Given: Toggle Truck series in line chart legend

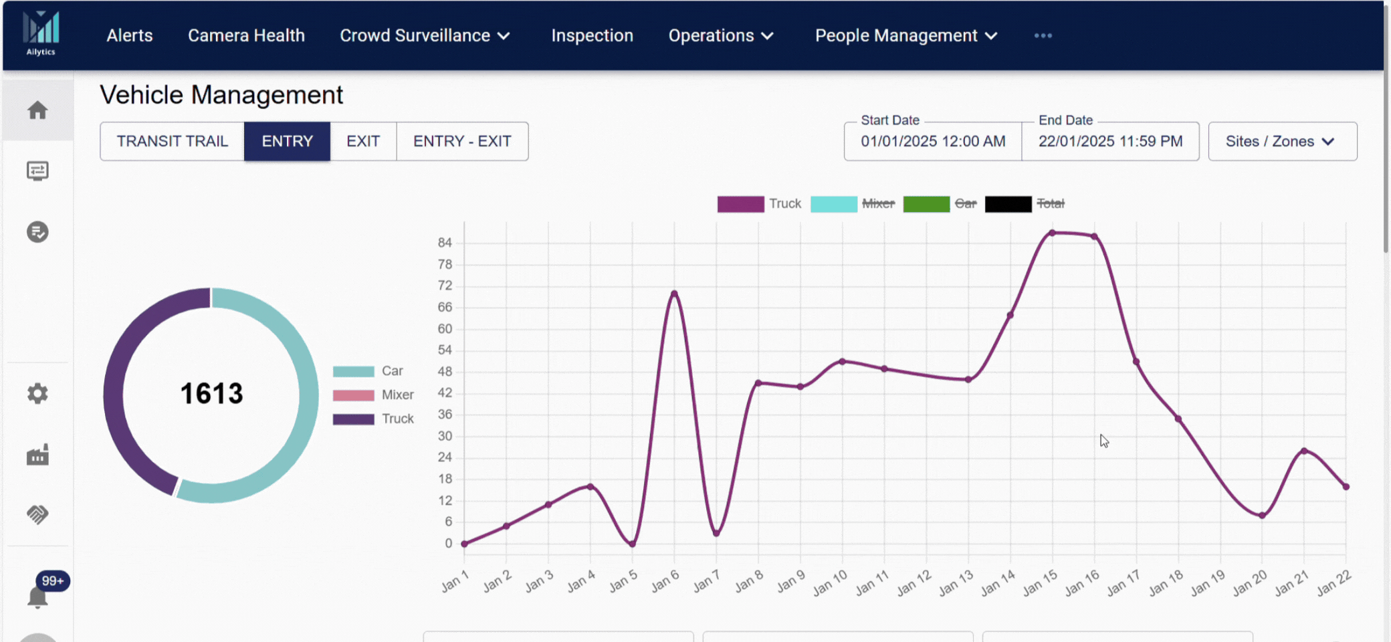Looking at the screenshot, I should point(758,204).
